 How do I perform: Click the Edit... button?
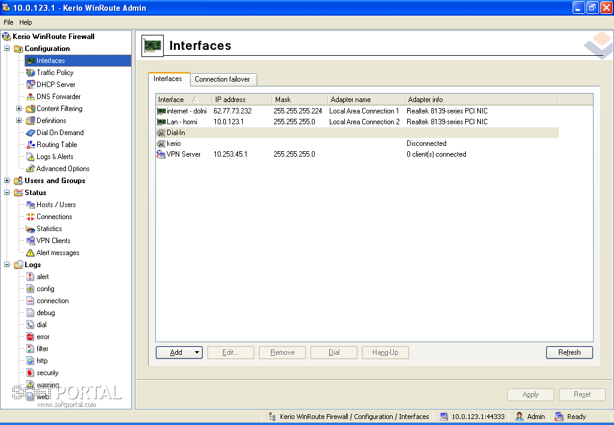pyautogui.click(x=231, y=352)
